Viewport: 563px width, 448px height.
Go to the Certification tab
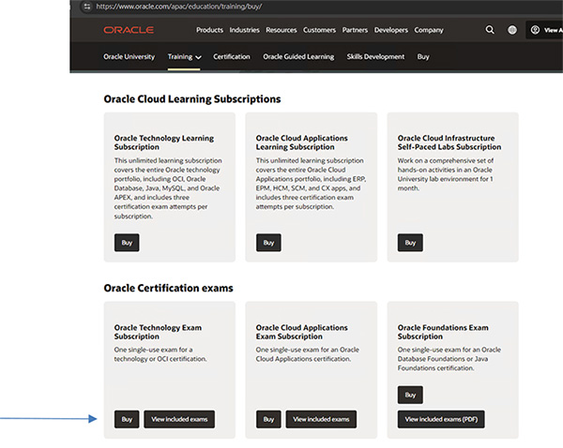[x=232, y=56]
